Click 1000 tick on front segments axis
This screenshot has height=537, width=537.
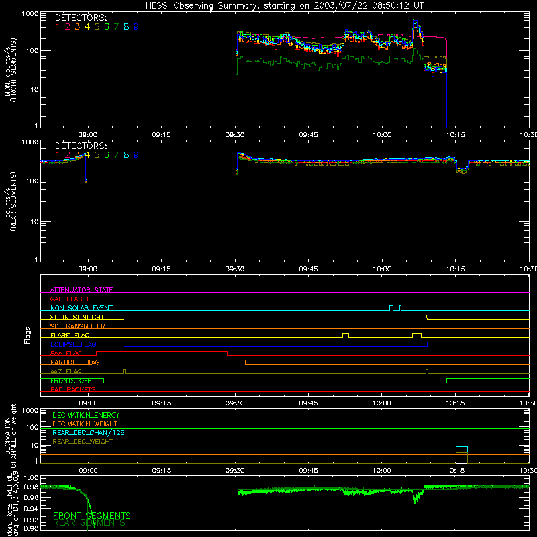pos(30,14)
